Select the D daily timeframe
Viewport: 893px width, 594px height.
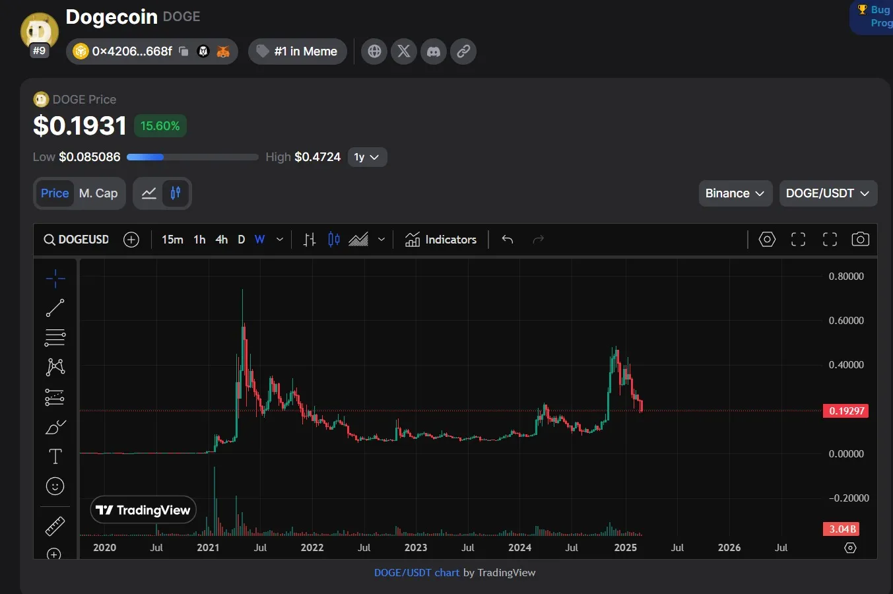242,240
